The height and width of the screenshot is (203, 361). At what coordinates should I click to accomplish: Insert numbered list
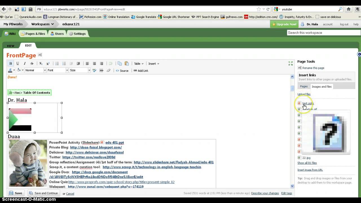(64, 63)
